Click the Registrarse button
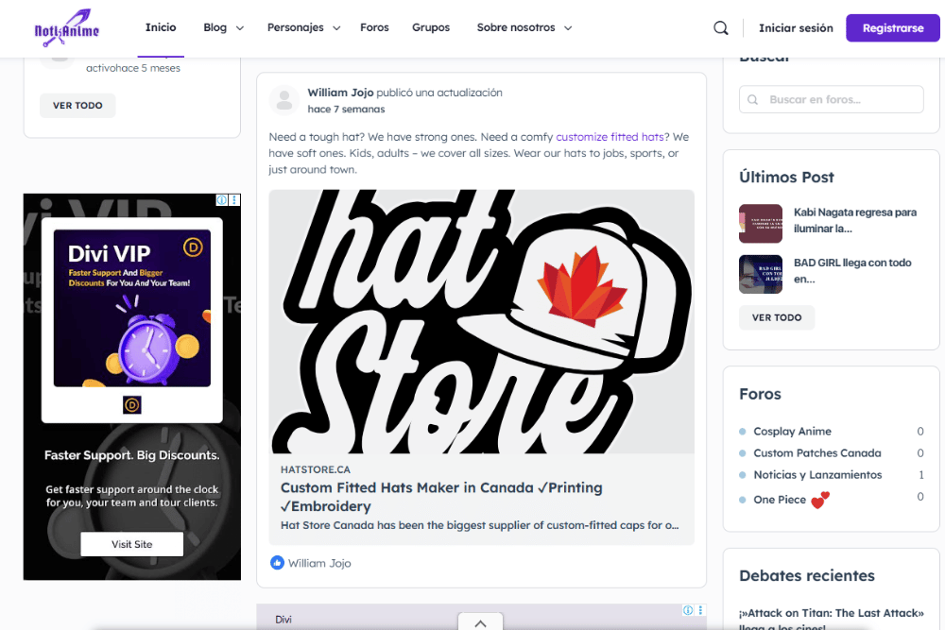 tap(893, 28)
